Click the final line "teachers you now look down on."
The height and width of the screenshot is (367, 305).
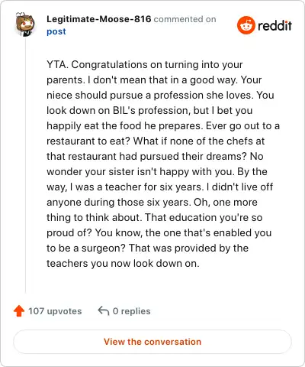point(123,263)
